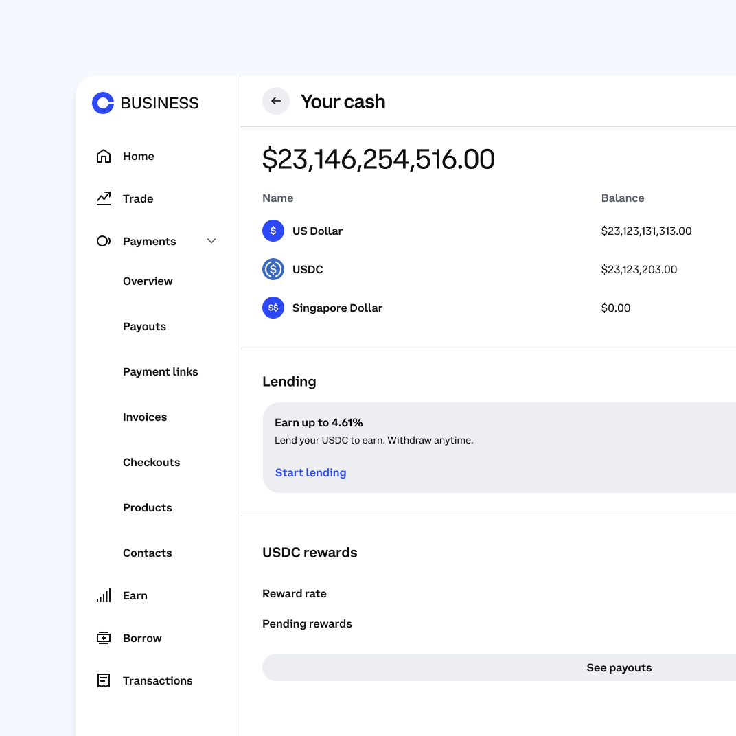
Task: Open Transactions in the sidebar
Action: [x=158, y=680]
